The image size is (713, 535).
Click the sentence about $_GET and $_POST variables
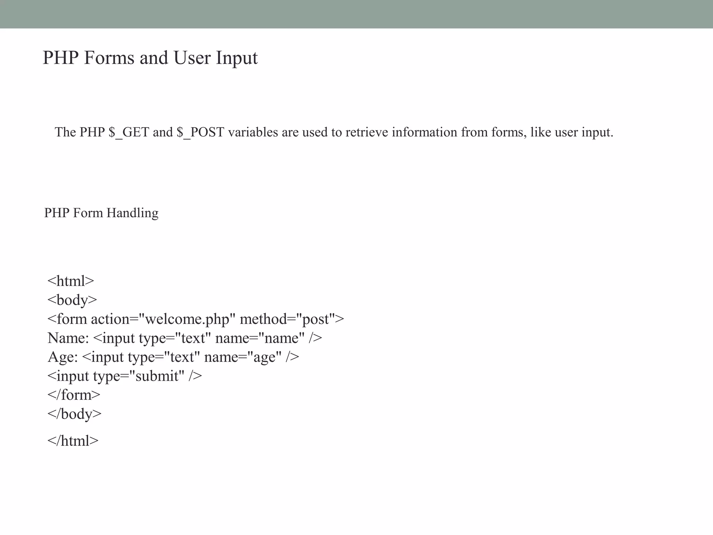coord(334,132)
